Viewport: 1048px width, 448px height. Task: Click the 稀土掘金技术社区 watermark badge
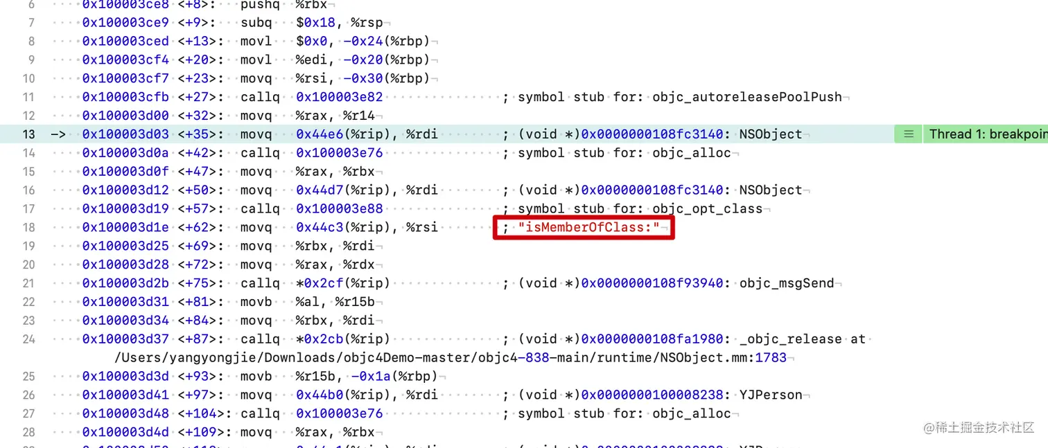tap(979, 428)
